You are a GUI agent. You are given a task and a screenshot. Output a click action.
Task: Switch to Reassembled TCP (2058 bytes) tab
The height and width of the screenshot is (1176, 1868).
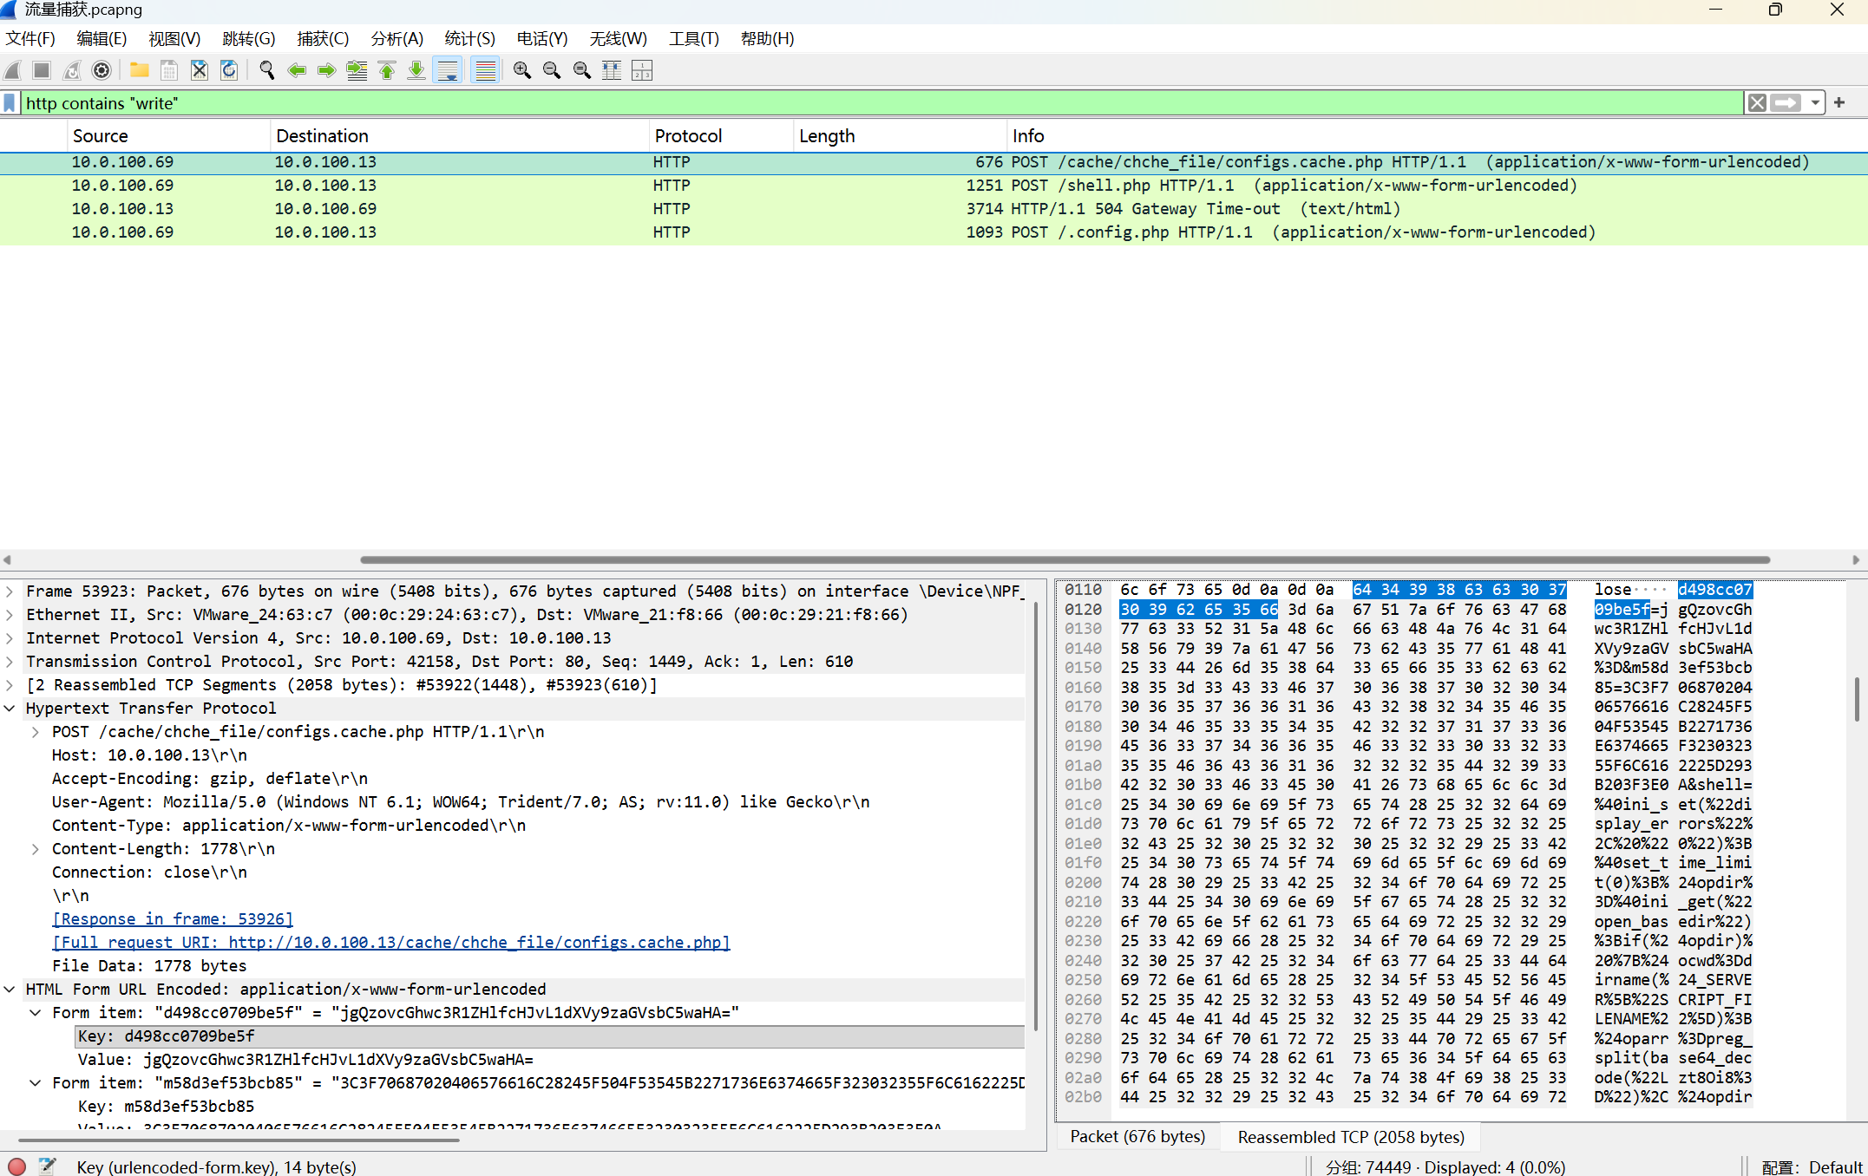[x=1350, y=1137]
